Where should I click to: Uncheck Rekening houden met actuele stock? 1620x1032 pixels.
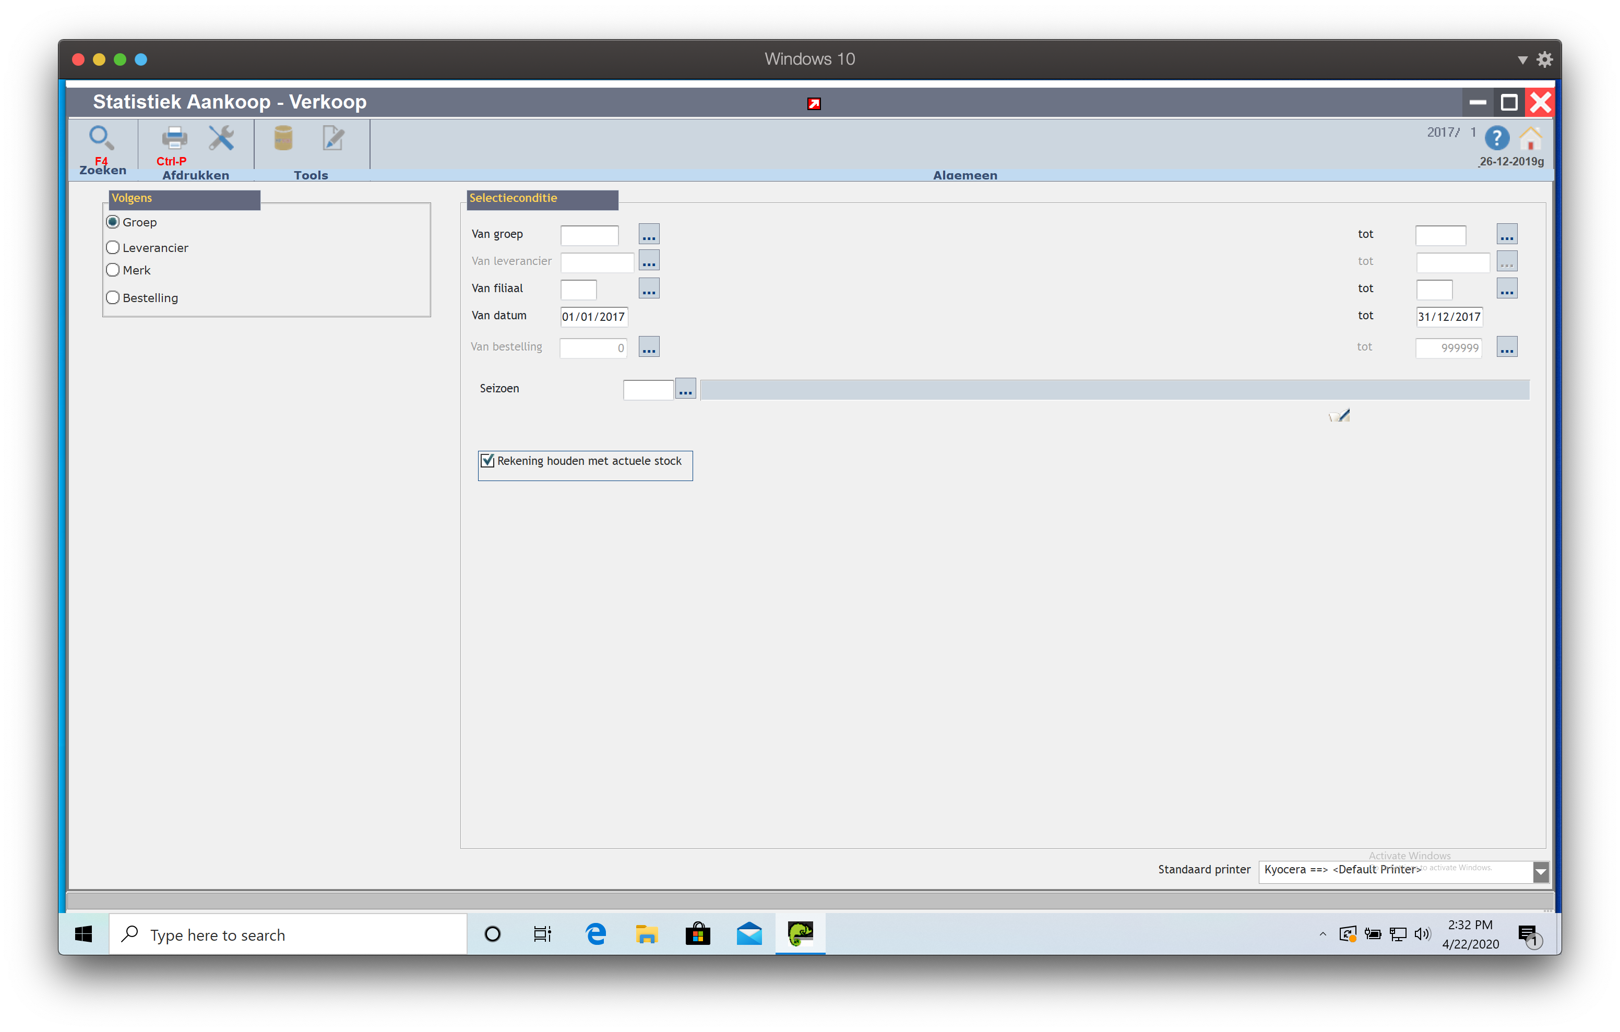pos(488,461)
